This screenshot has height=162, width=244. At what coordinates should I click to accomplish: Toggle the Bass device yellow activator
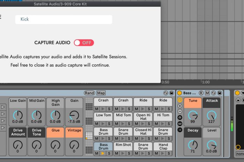(x=180, y=93)
